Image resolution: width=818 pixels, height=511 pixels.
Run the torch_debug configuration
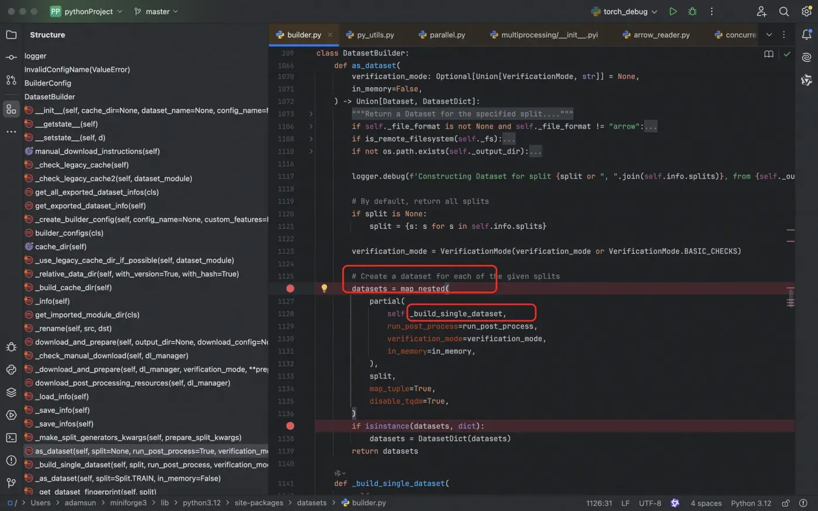tap(673, 11)
